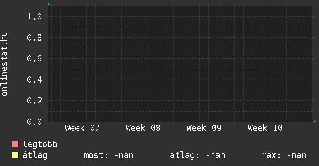Click the green arrow atop the y-axis
The image size is (319, 166).
(48, 4)
